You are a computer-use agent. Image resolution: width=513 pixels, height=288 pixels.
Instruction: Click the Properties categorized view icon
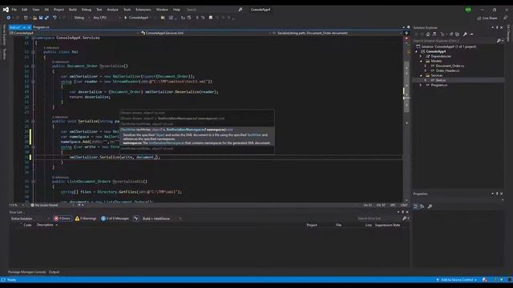coord(416,206)
